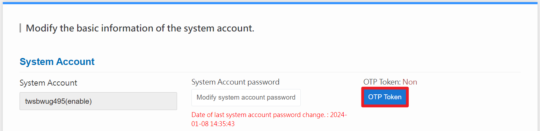This screenshot has height=131, width=540.
Task: Click the 'System Account password' field label
Action: click(x=235, y=82)
